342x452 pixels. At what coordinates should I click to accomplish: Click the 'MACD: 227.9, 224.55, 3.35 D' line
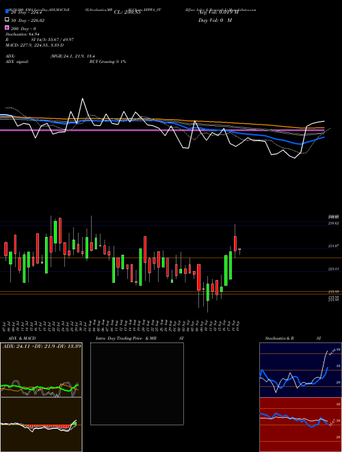pyautogui.click(x=35, y=45)
